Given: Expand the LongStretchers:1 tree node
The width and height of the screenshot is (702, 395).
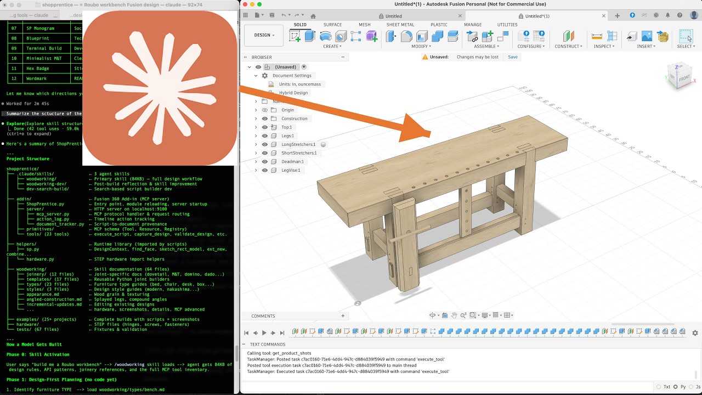Looking at the screenshot, I should 256,144.
